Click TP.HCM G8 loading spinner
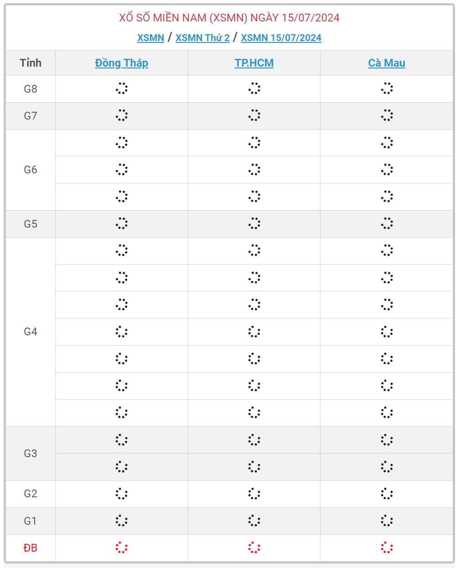 [x=254, y=89]
